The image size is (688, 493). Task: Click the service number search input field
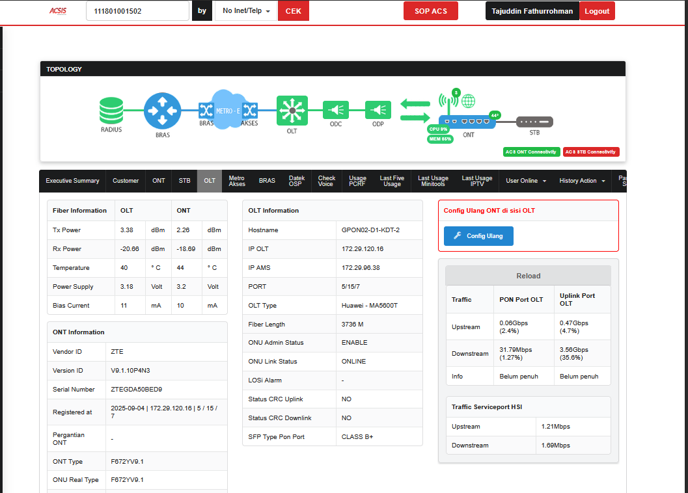(x=137, y=11)
